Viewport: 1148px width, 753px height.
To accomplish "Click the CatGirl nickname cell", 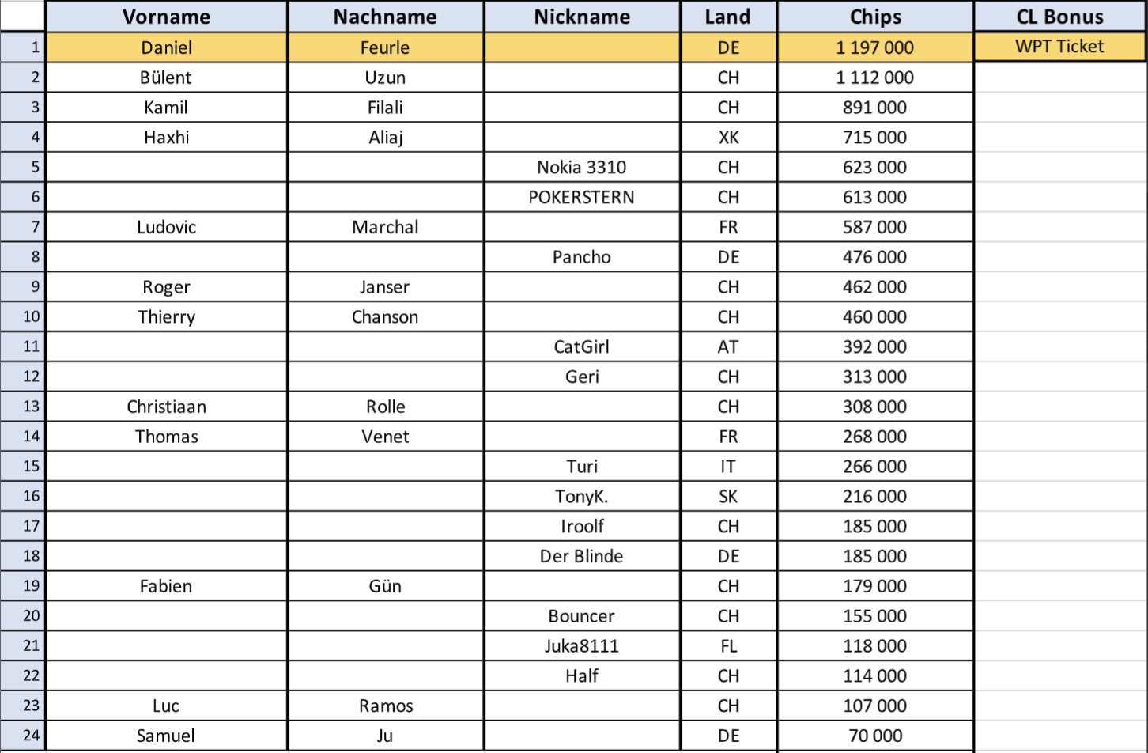I will 582,347.
